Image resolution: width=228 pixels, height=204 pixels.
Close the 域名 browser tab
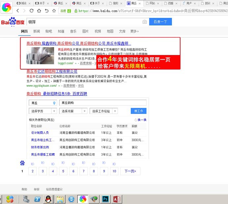(x=29, y=4)
